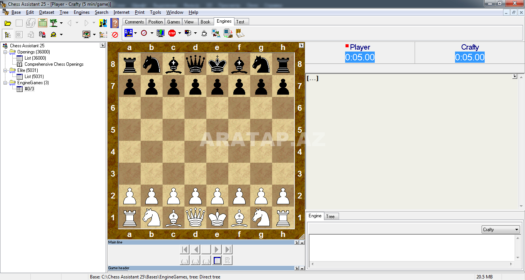
Task: Select List (5031) under Elite
Action: tap(34, 77)
